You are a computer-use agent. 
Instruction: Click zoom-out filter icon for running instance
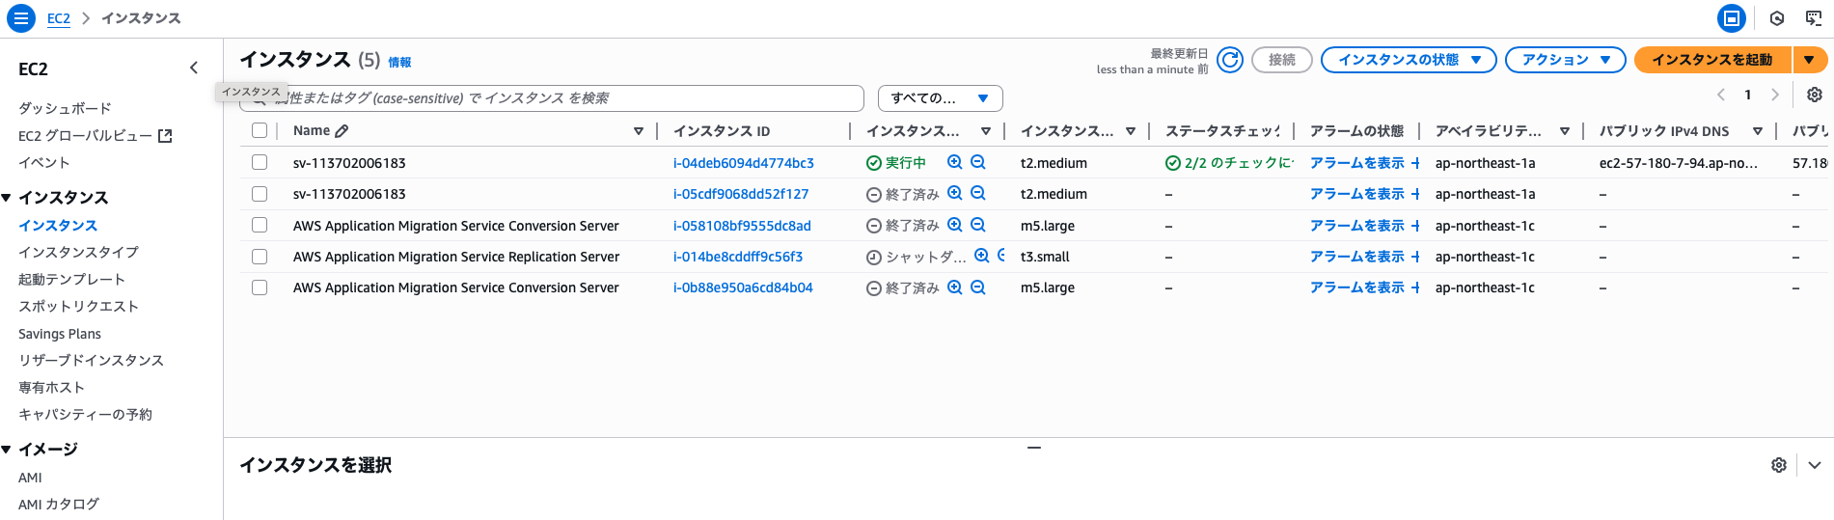[978, 162]
